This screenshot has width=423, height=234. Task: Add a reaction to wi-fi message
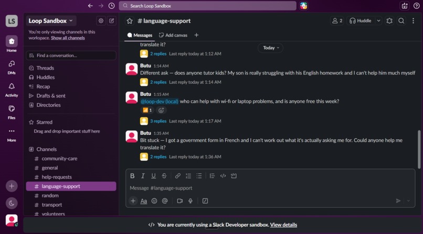(x=161, y=110)
